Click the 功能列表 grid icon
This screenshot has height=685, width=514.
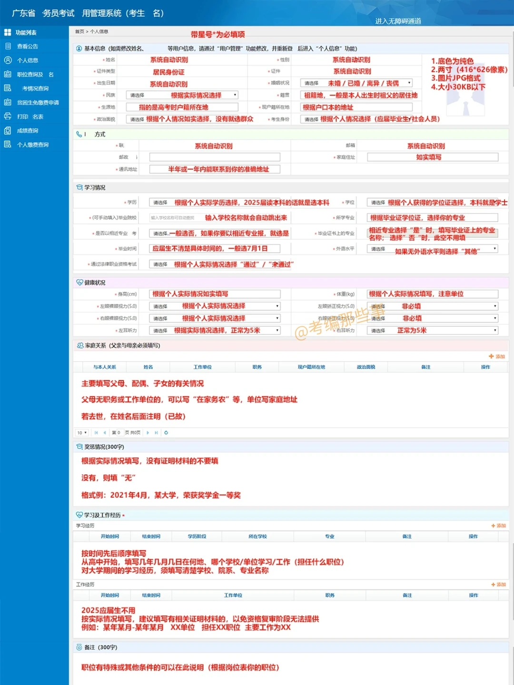point(8,32)
